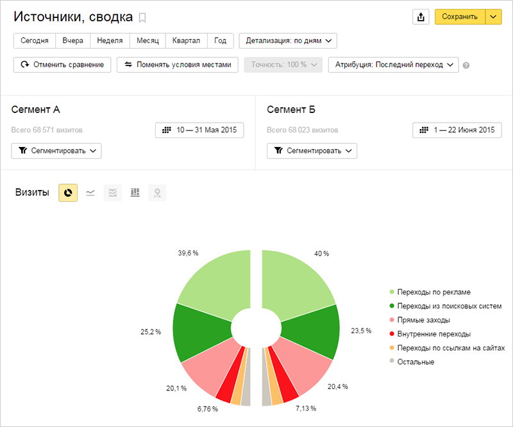Toggle Переходы по рекламе legend item
The width and height of the screenshot is (513, 427).
point(430,292)
